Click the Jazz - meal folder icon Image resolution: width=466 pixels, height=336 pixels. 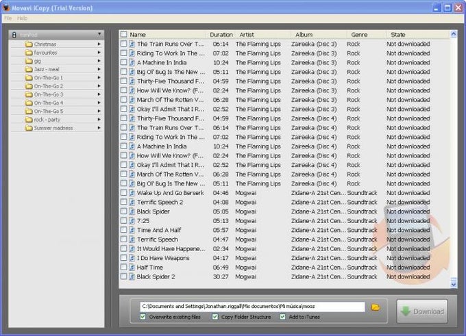(29, 69)
